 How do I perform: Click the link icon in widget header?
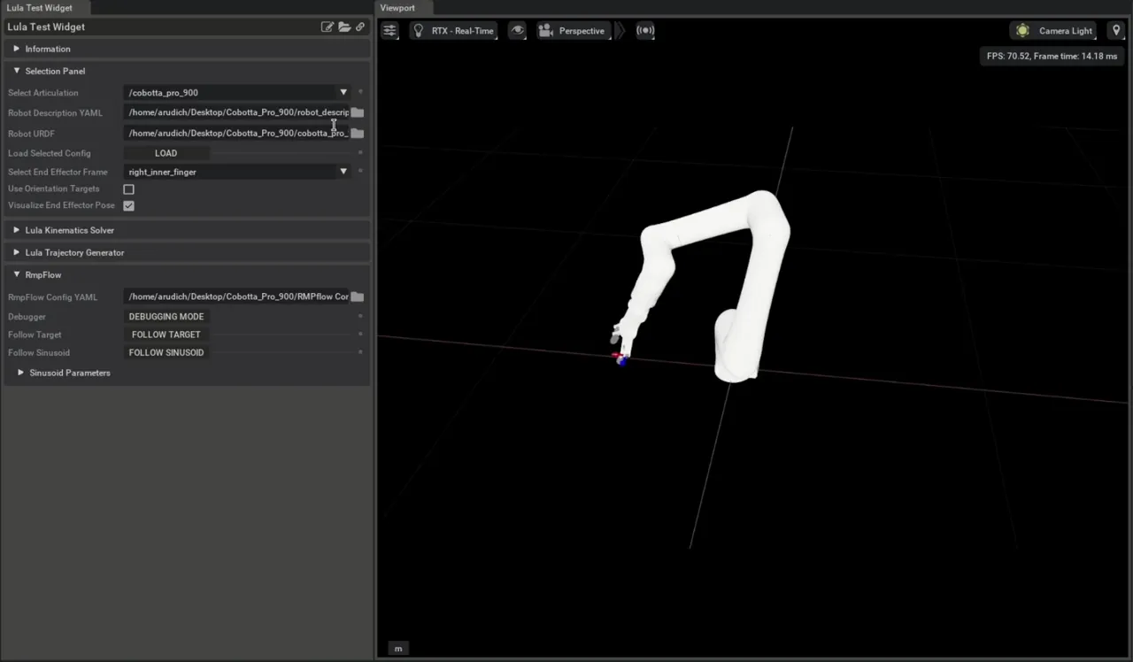(x=360, y=27)
